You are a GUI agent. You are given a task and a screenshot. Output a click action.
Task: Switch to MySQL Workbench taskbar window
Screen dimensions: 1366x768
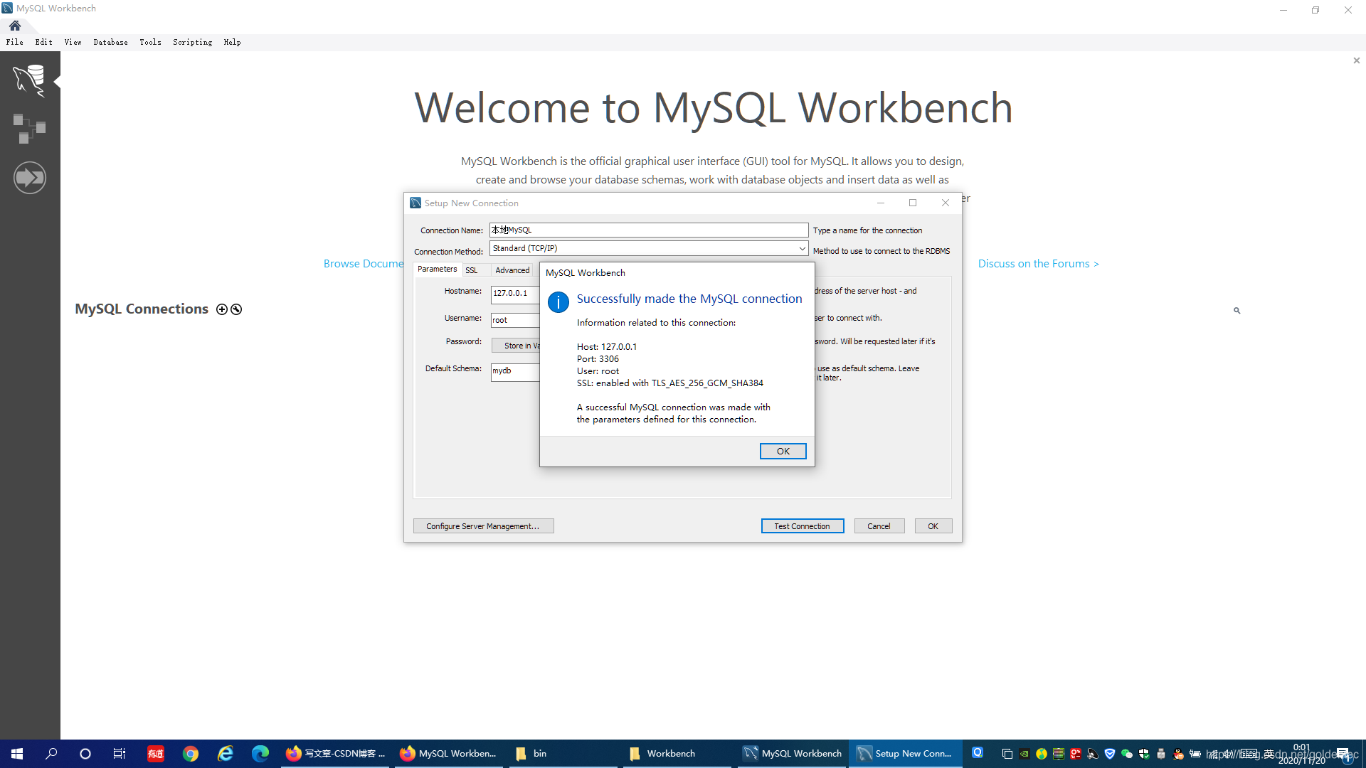(792, 754)
